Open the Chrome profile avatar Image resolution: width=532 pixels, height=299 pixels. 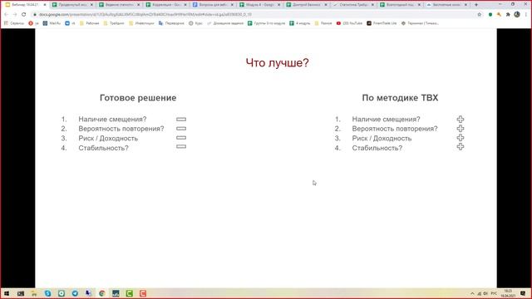[517, 15]
